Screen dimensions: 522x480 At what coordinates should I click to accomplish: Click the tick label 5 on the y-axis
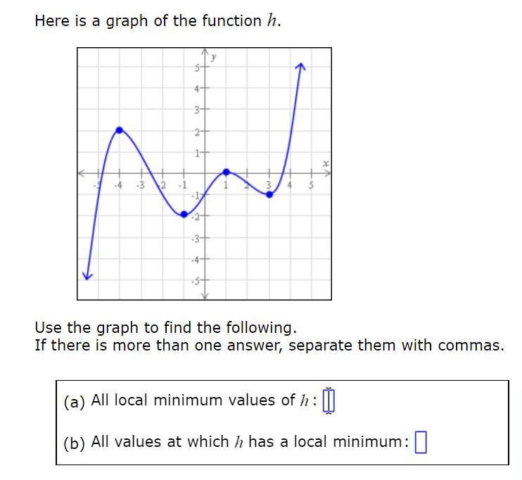[197, 68]
